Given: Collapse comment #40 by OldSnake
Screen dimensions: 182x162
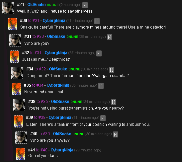Looking at the screenshot, I should [116, 134].
